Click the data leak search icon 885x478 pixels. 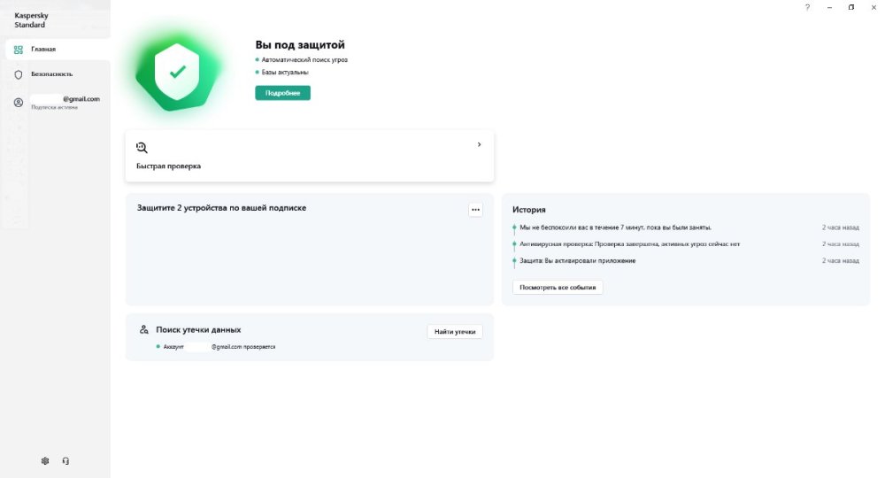143,329
